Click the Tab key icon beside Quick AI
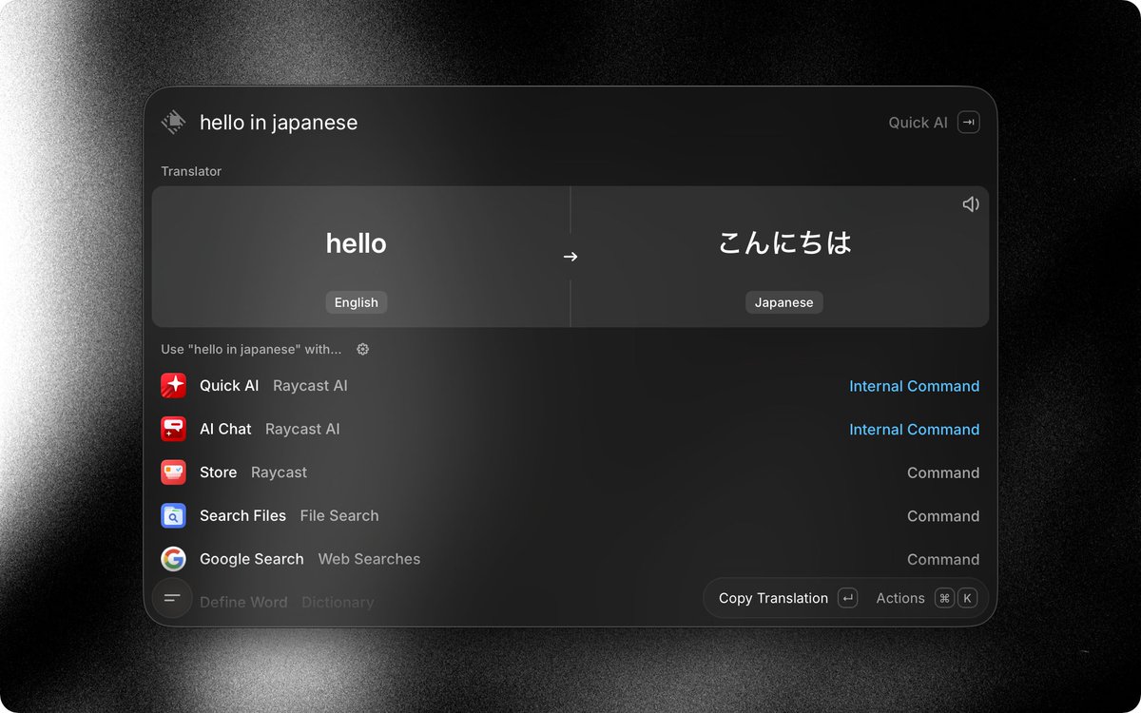Screen dimensions: 1141x713 click(968, 122)
